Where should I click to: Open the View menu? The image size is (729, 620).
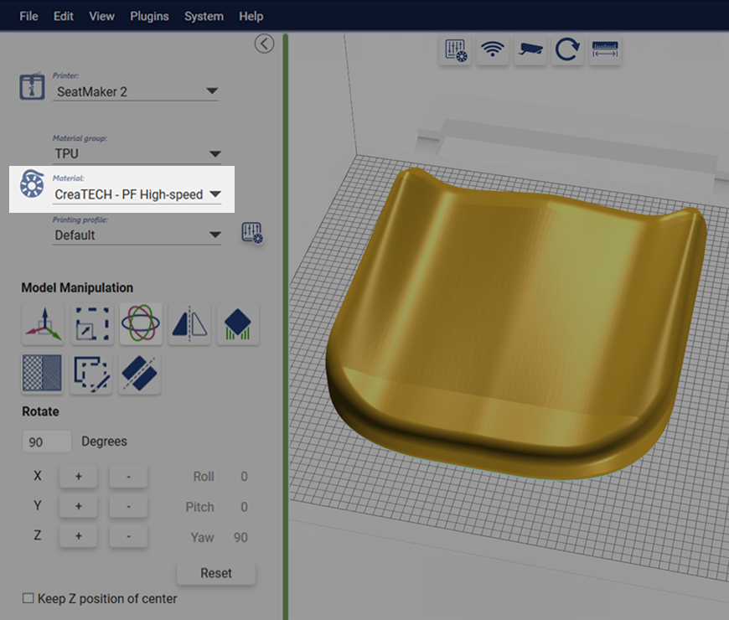101,16
